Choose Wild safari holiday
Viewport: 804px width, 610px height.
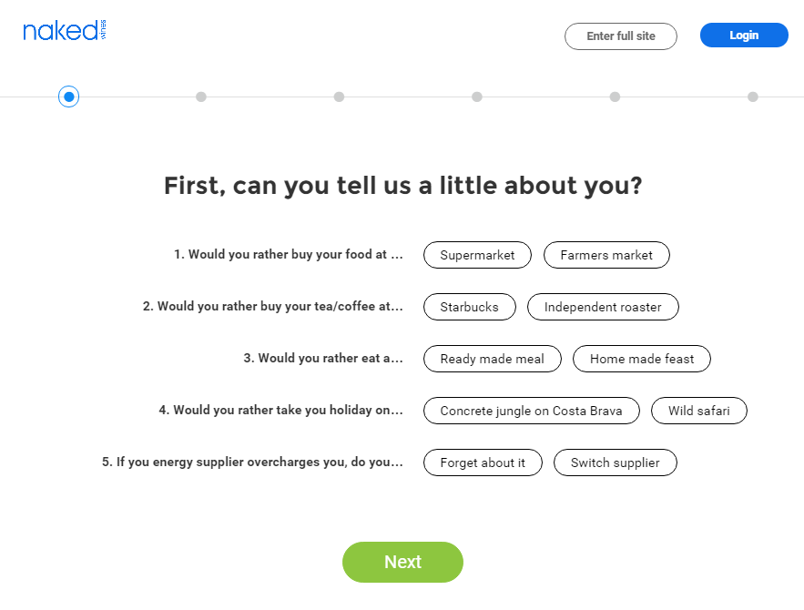coord(699,410)
